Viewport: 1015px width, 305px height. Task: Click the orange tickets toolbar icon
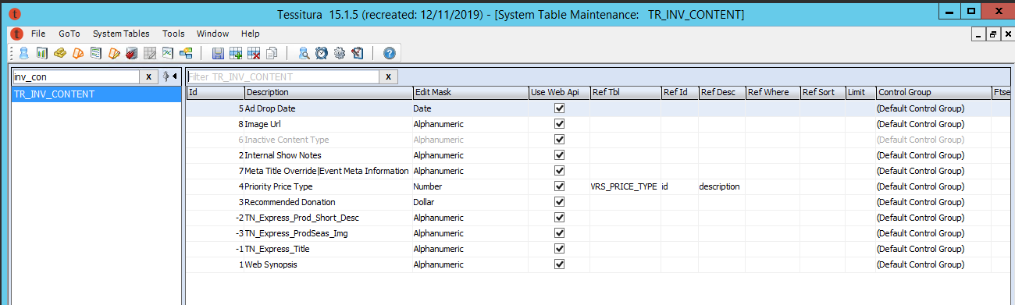coord(77,53)
